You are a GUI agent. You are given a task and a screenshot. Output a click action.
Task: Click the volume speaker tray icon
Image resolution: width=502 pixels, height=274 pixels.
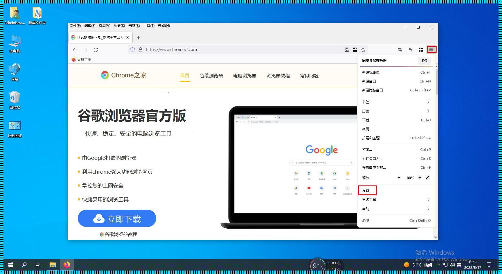click(452, 265)
